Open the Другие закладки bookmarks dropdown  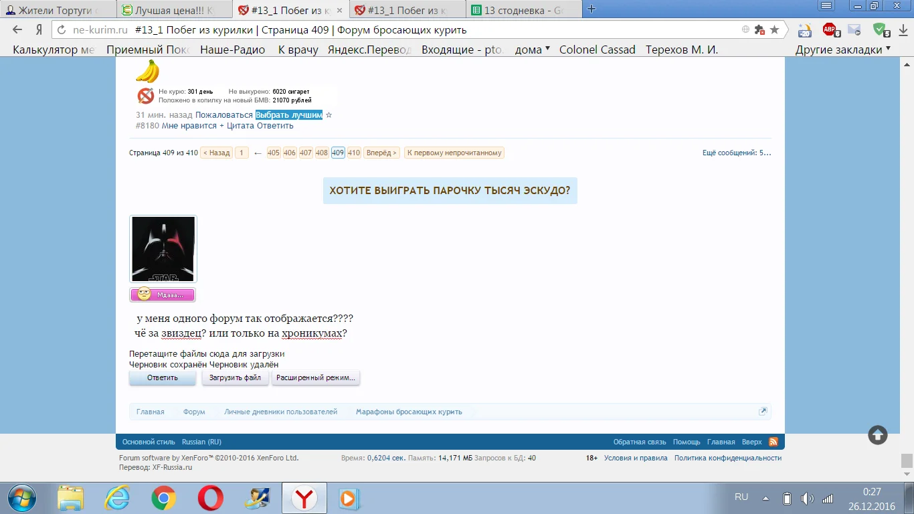[843, 50]
